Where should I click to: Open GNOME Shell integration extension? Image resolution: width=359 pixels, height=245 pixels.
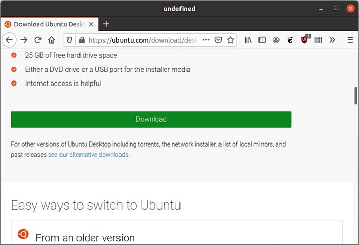[x=290, y=40]
